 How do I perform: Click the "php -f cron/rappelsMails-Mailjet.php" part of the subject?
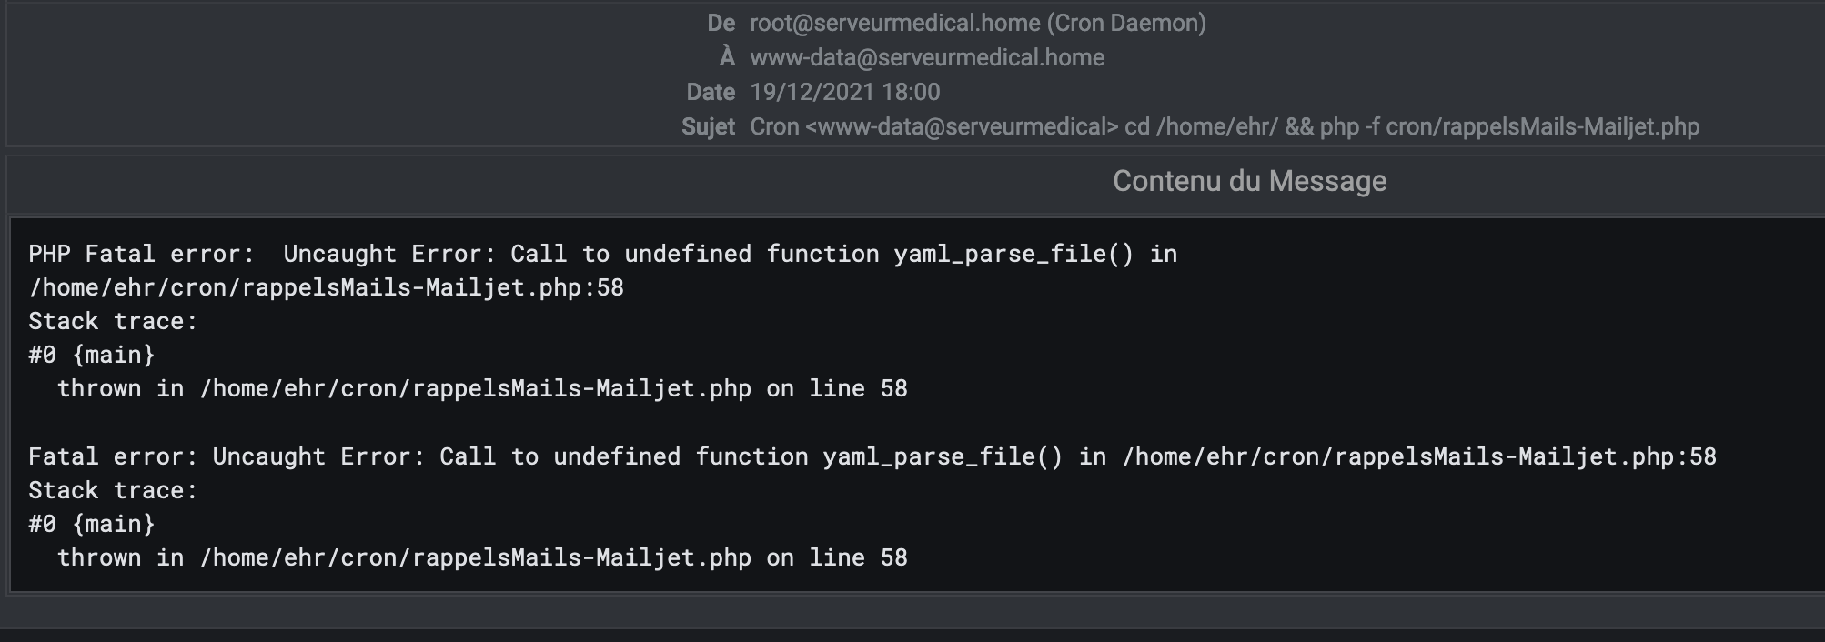pos(1509,127)
